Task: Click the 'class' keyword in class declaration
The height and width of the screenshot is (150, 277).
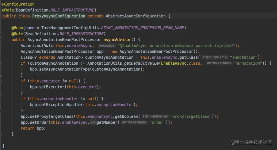Action: [24, 16]
